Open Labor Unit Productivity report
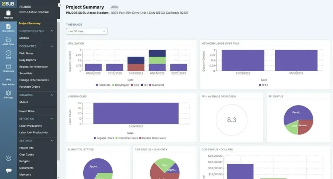333x179 pixels. 33,133
